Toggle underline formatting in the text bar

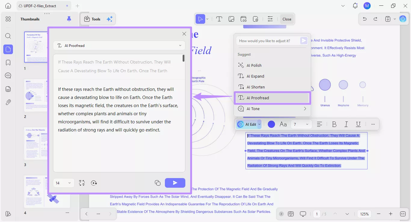pos(358,124)
